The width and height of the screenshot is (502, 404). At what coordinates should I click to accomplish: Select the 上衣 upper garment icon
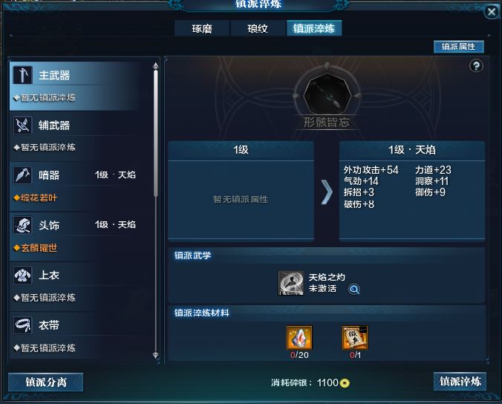tap(22, 275)
